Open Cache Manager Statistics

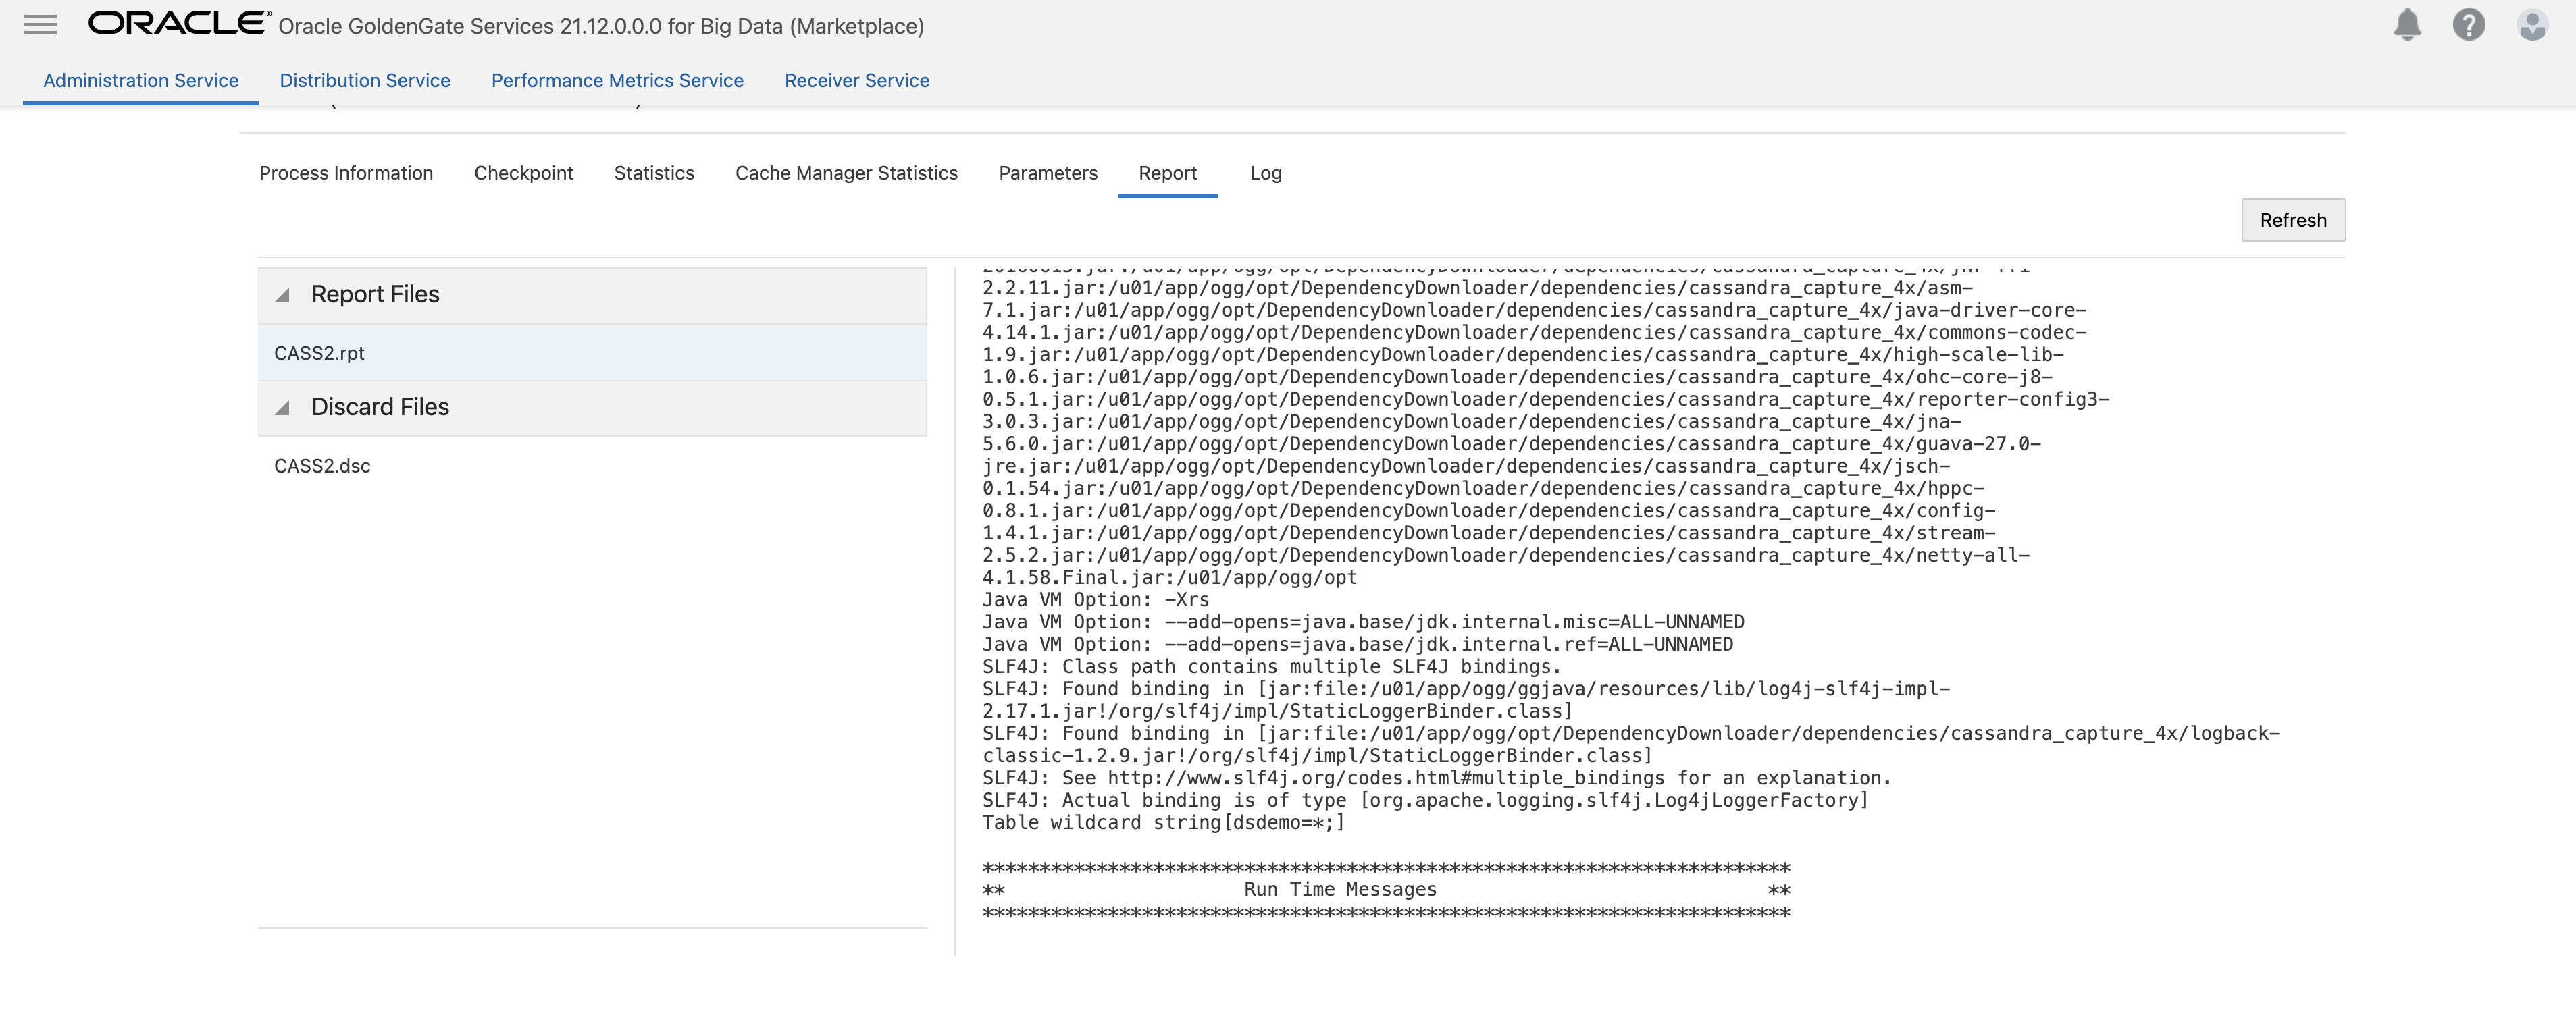point(846,173)
